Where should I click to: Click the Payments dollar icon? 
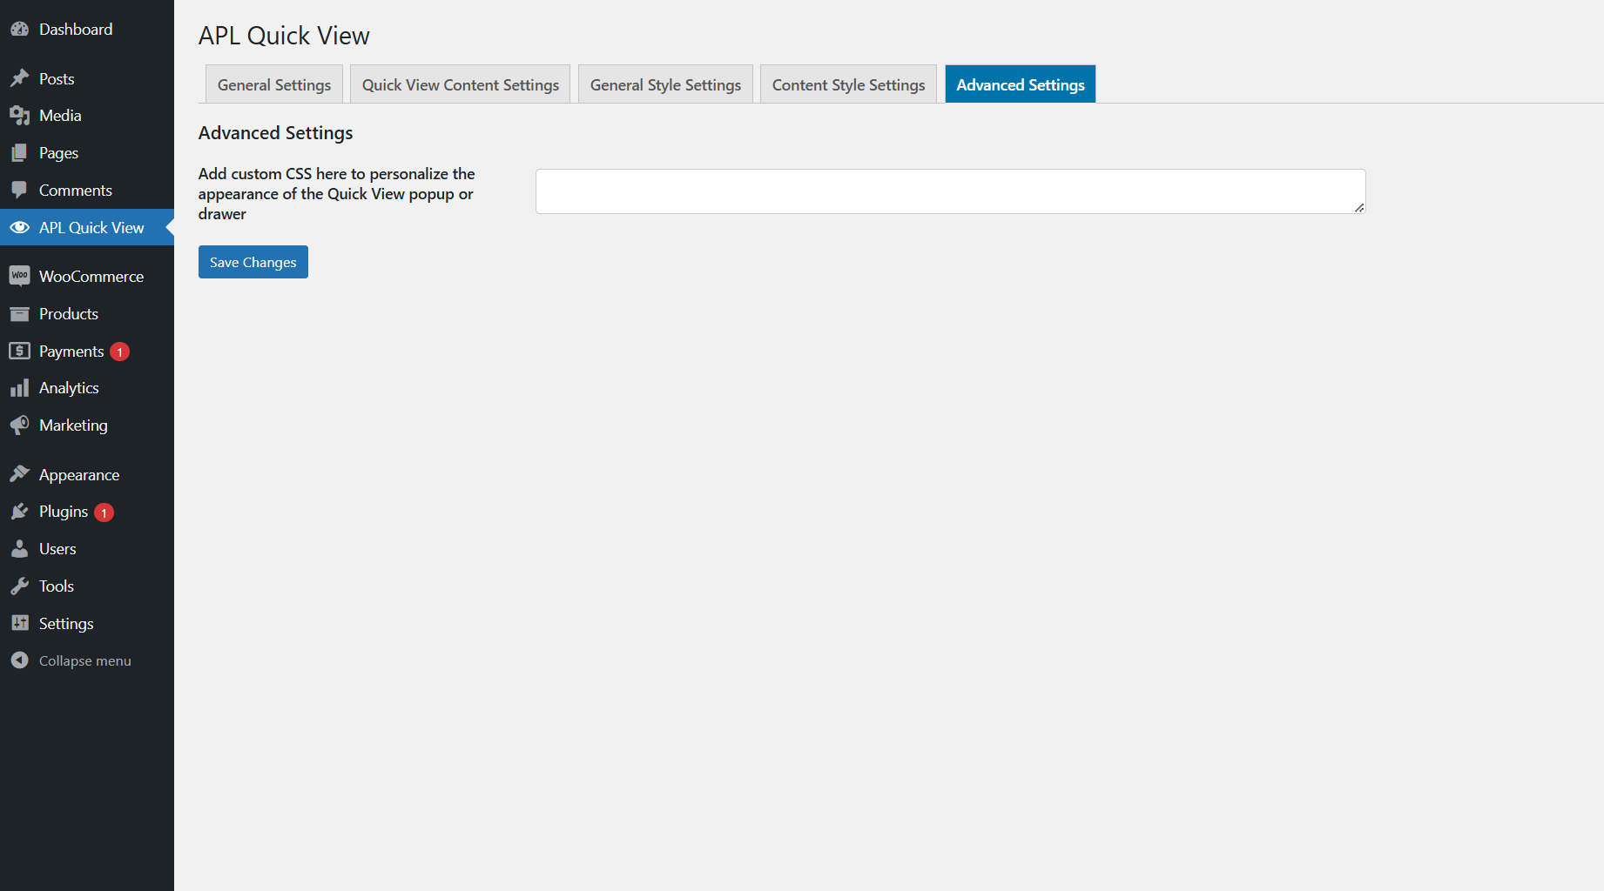[19, 351]
